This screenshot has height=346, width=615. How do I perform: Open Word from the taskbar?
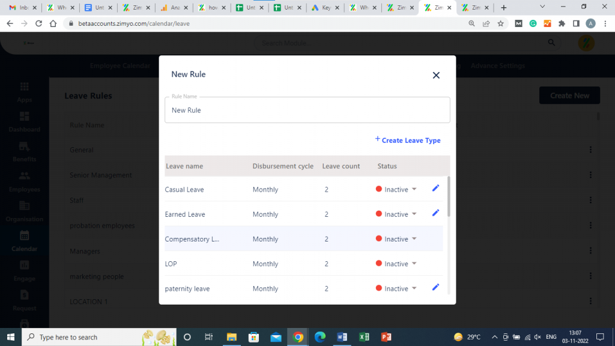click(342, 337)
